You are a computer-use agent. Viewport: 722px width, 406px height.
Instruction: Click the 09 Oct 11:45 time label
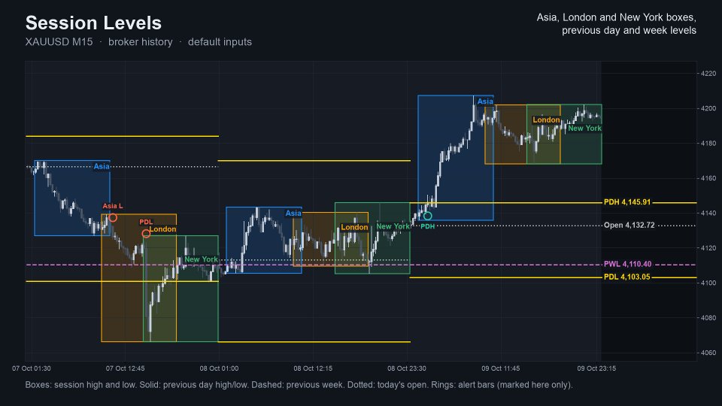pyautogui.click(x=501, y=368)
